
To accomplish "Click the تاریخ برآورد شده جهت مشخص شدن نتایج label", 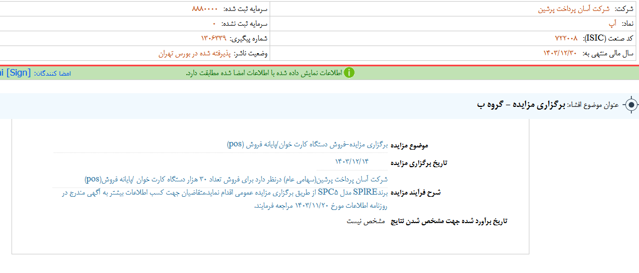I will (x=449, y=221).
